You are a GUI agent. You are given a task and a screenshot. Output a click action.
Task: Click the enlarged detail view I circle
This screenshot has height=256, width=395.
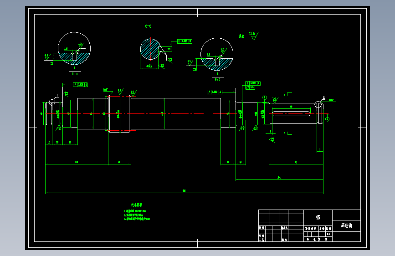pyautogui.click(x=74, y=48)
